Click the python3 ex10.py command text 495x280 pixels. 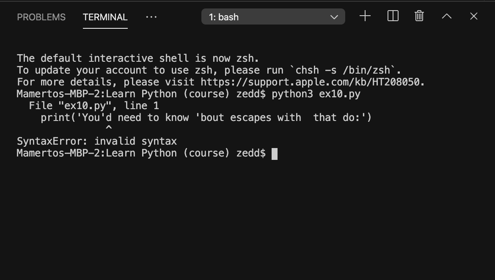316,94
